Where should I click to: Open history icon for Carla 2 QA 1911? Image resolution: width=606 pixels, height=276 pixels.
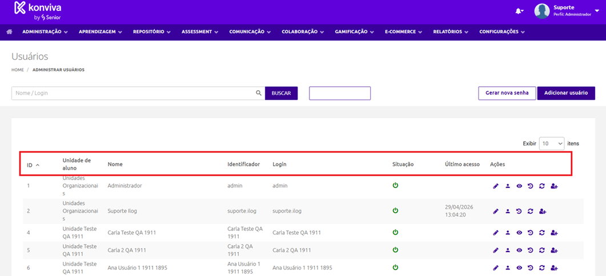pyautogui.click(x=530, y=250)
